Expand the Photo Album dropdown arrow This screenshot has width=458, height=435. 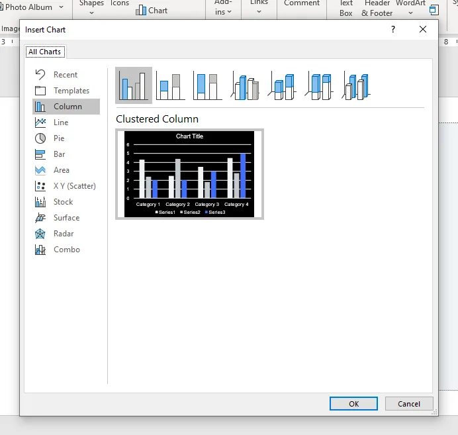click(x=61, y=7)
